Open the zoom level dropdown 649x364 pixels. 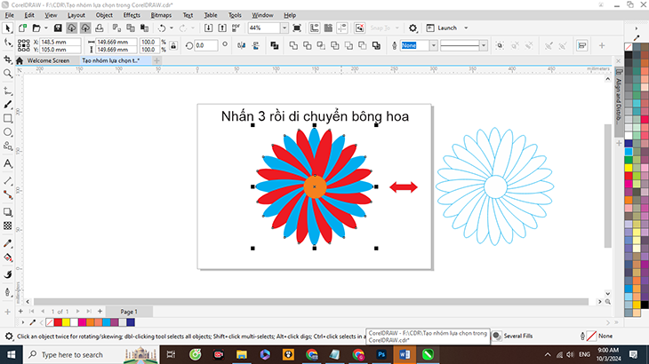pos(284,28)
